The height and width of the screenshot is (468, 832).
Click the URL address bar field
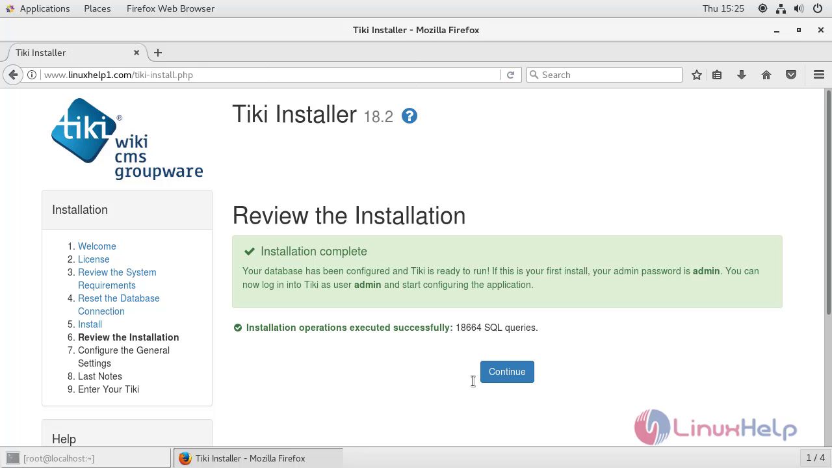coord(272,75)
